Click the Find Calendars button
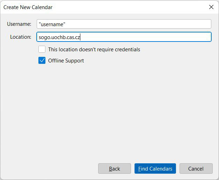Image resolution: width=219 pixels, height=180 pixels. [155, 168]
